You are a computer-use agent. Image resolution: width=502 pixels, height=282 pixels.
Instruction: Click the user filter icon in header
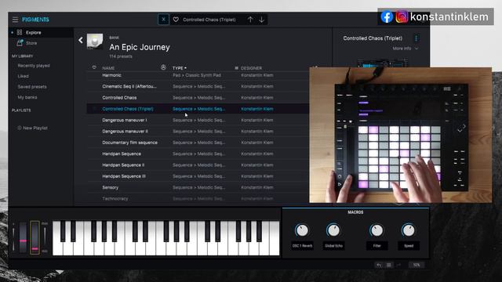163,67
